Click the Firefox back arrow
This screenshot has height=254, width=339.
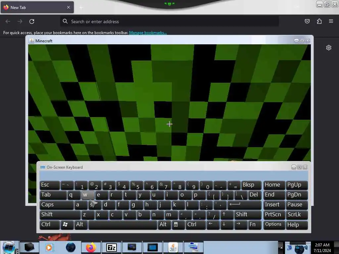point(8,21)
